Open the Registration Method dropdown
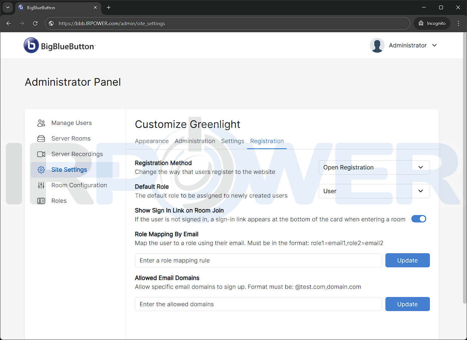This screenshot has width=467, height=340. (x=374, y=168)
